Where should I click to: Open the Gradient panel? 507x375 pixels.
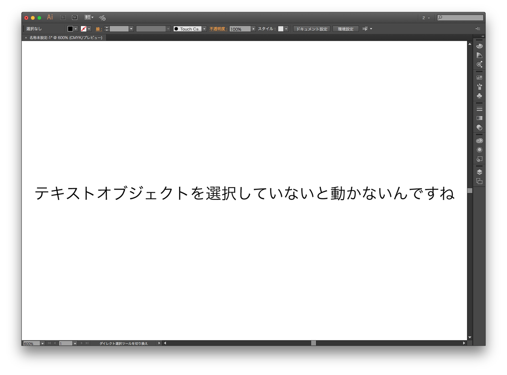pyautogui.click(x=479, y=118)
